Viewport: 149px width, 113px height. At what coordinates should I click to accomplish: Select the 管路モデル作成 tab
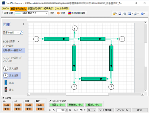[18, 9]
